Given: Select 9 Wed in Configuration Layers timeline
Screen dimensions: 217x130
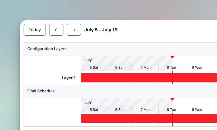Looking at the screenshot, I should [197, 68].
